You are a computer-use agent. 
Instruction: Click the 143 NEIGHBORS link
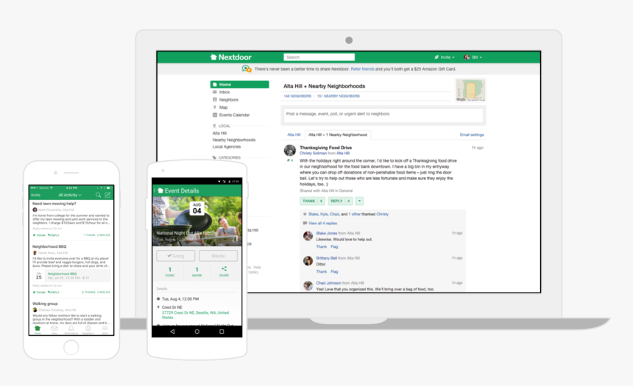297,96
